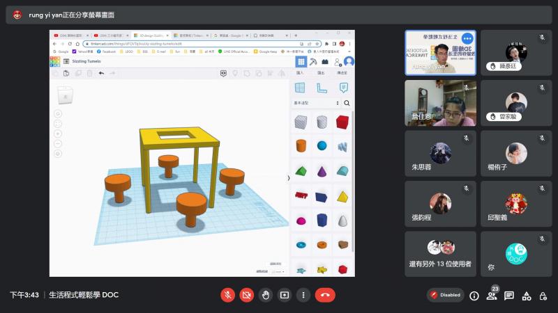Open the Bricks mode icon
Viewport: 558px width, 313px height.
tap(325, 62)
